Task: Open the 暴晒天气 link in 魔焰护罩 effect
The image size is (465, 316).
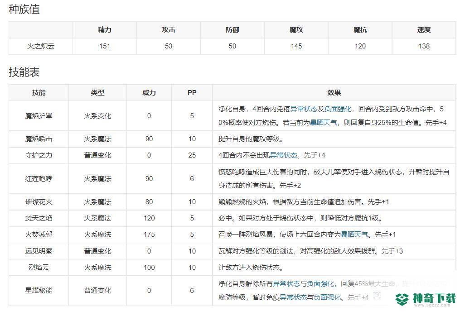Action: click(324, 123)
